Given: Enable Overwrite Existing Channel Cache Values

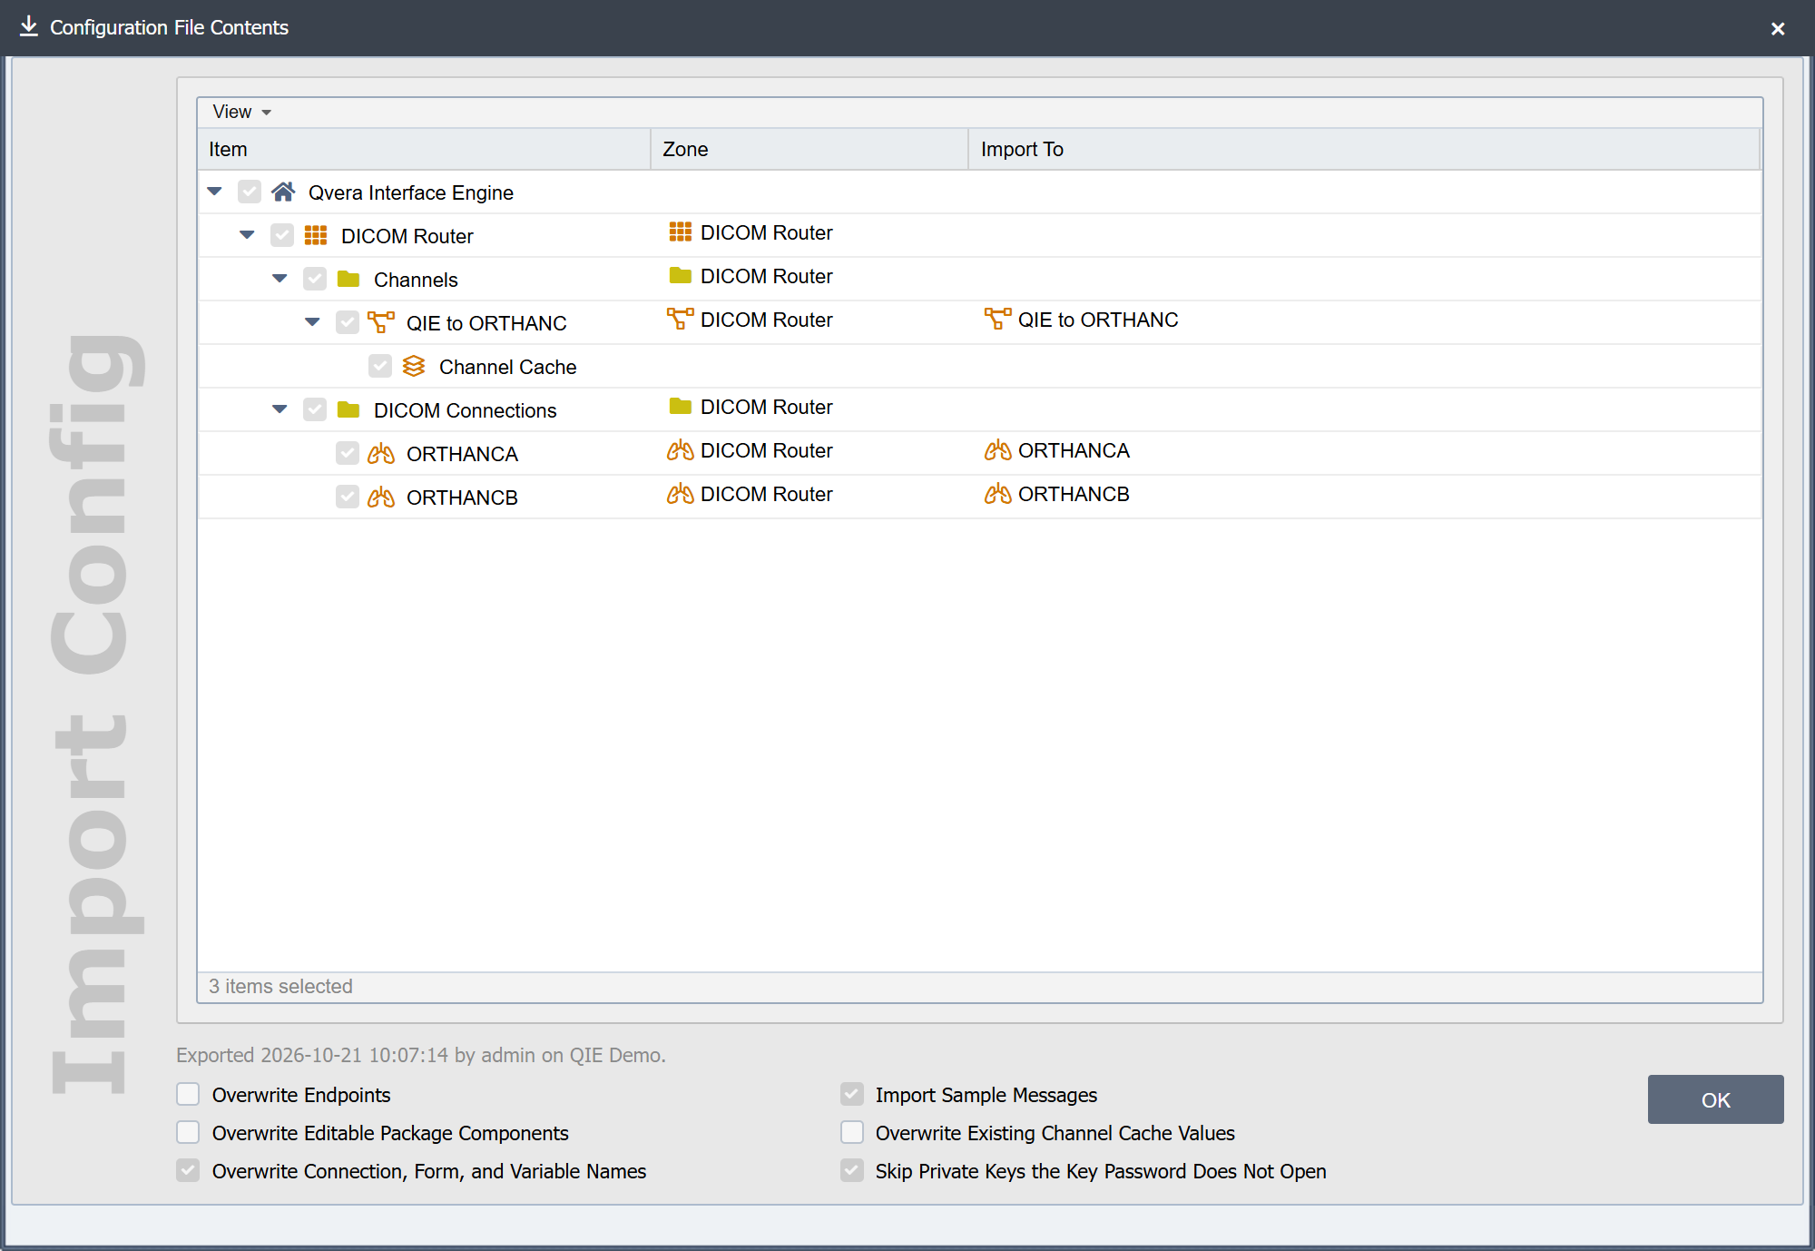Looking at the screenshot, I should pyautogui.click(x=851, y=1132).
